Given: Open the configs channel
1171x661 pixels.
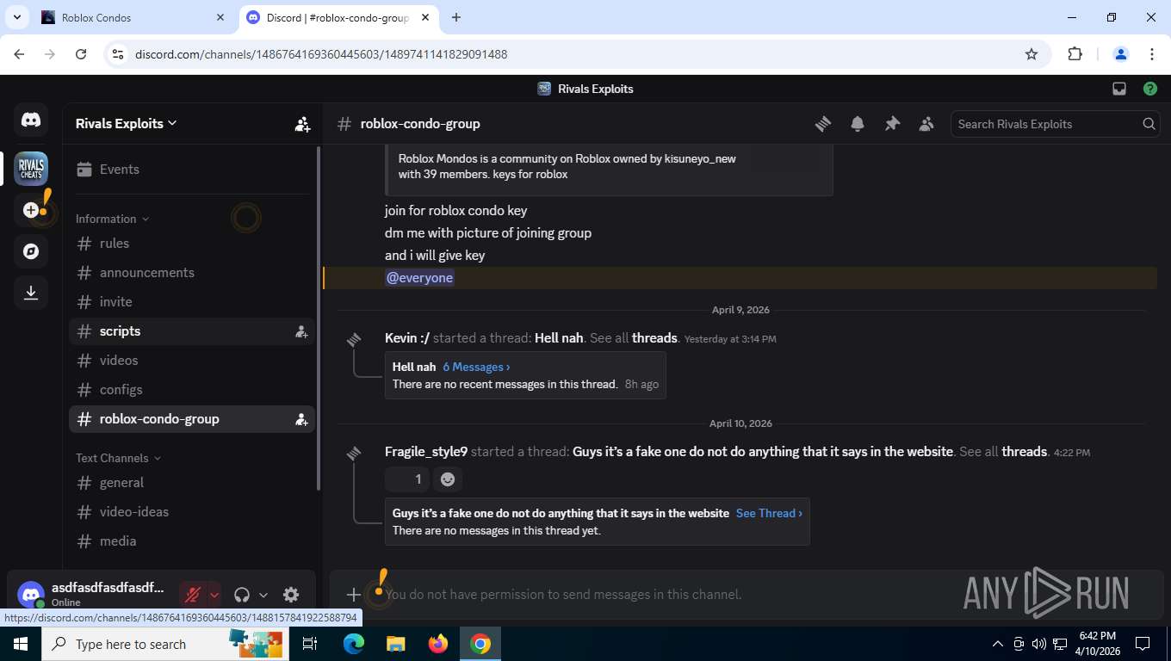Looking at the screenshot, I should (192, 390).
